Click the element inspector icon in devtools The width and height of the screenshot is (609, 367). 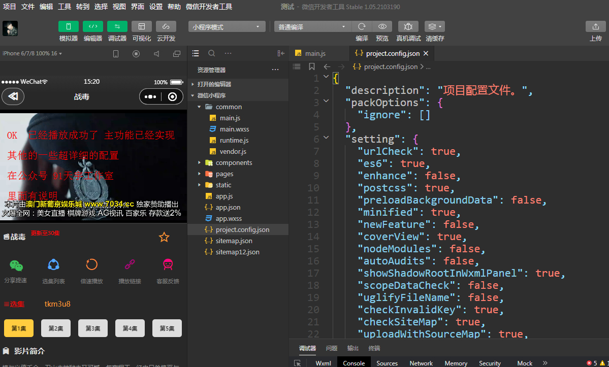click(x=298, y=363)
